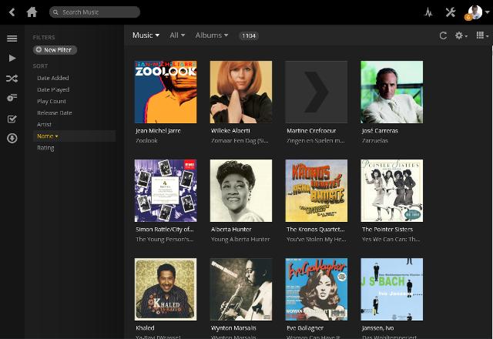Click the Martine Crefcoeur artist link
This screenshot has width=493, height=339.
tap(311, 130)
